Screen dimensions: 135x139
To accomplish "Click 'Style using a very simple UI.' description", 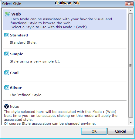I will point(35,61).
